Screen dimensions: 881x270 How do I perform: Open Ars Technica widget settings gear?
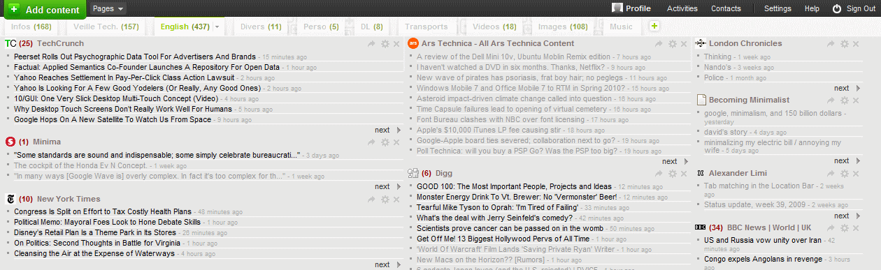673,44
